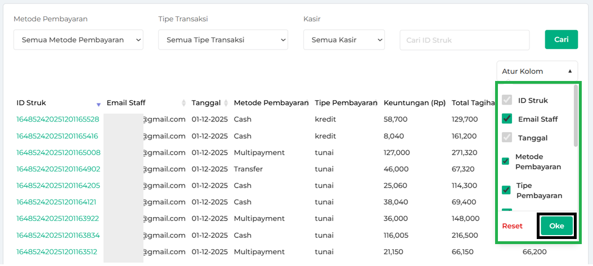Click the disabled ID Struk checkbox
Image resolution: width=593 pixels, height=266 pixels.
[x=507, y=100]
